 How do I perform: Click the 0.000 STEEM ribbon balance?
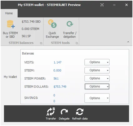[30, 29]
